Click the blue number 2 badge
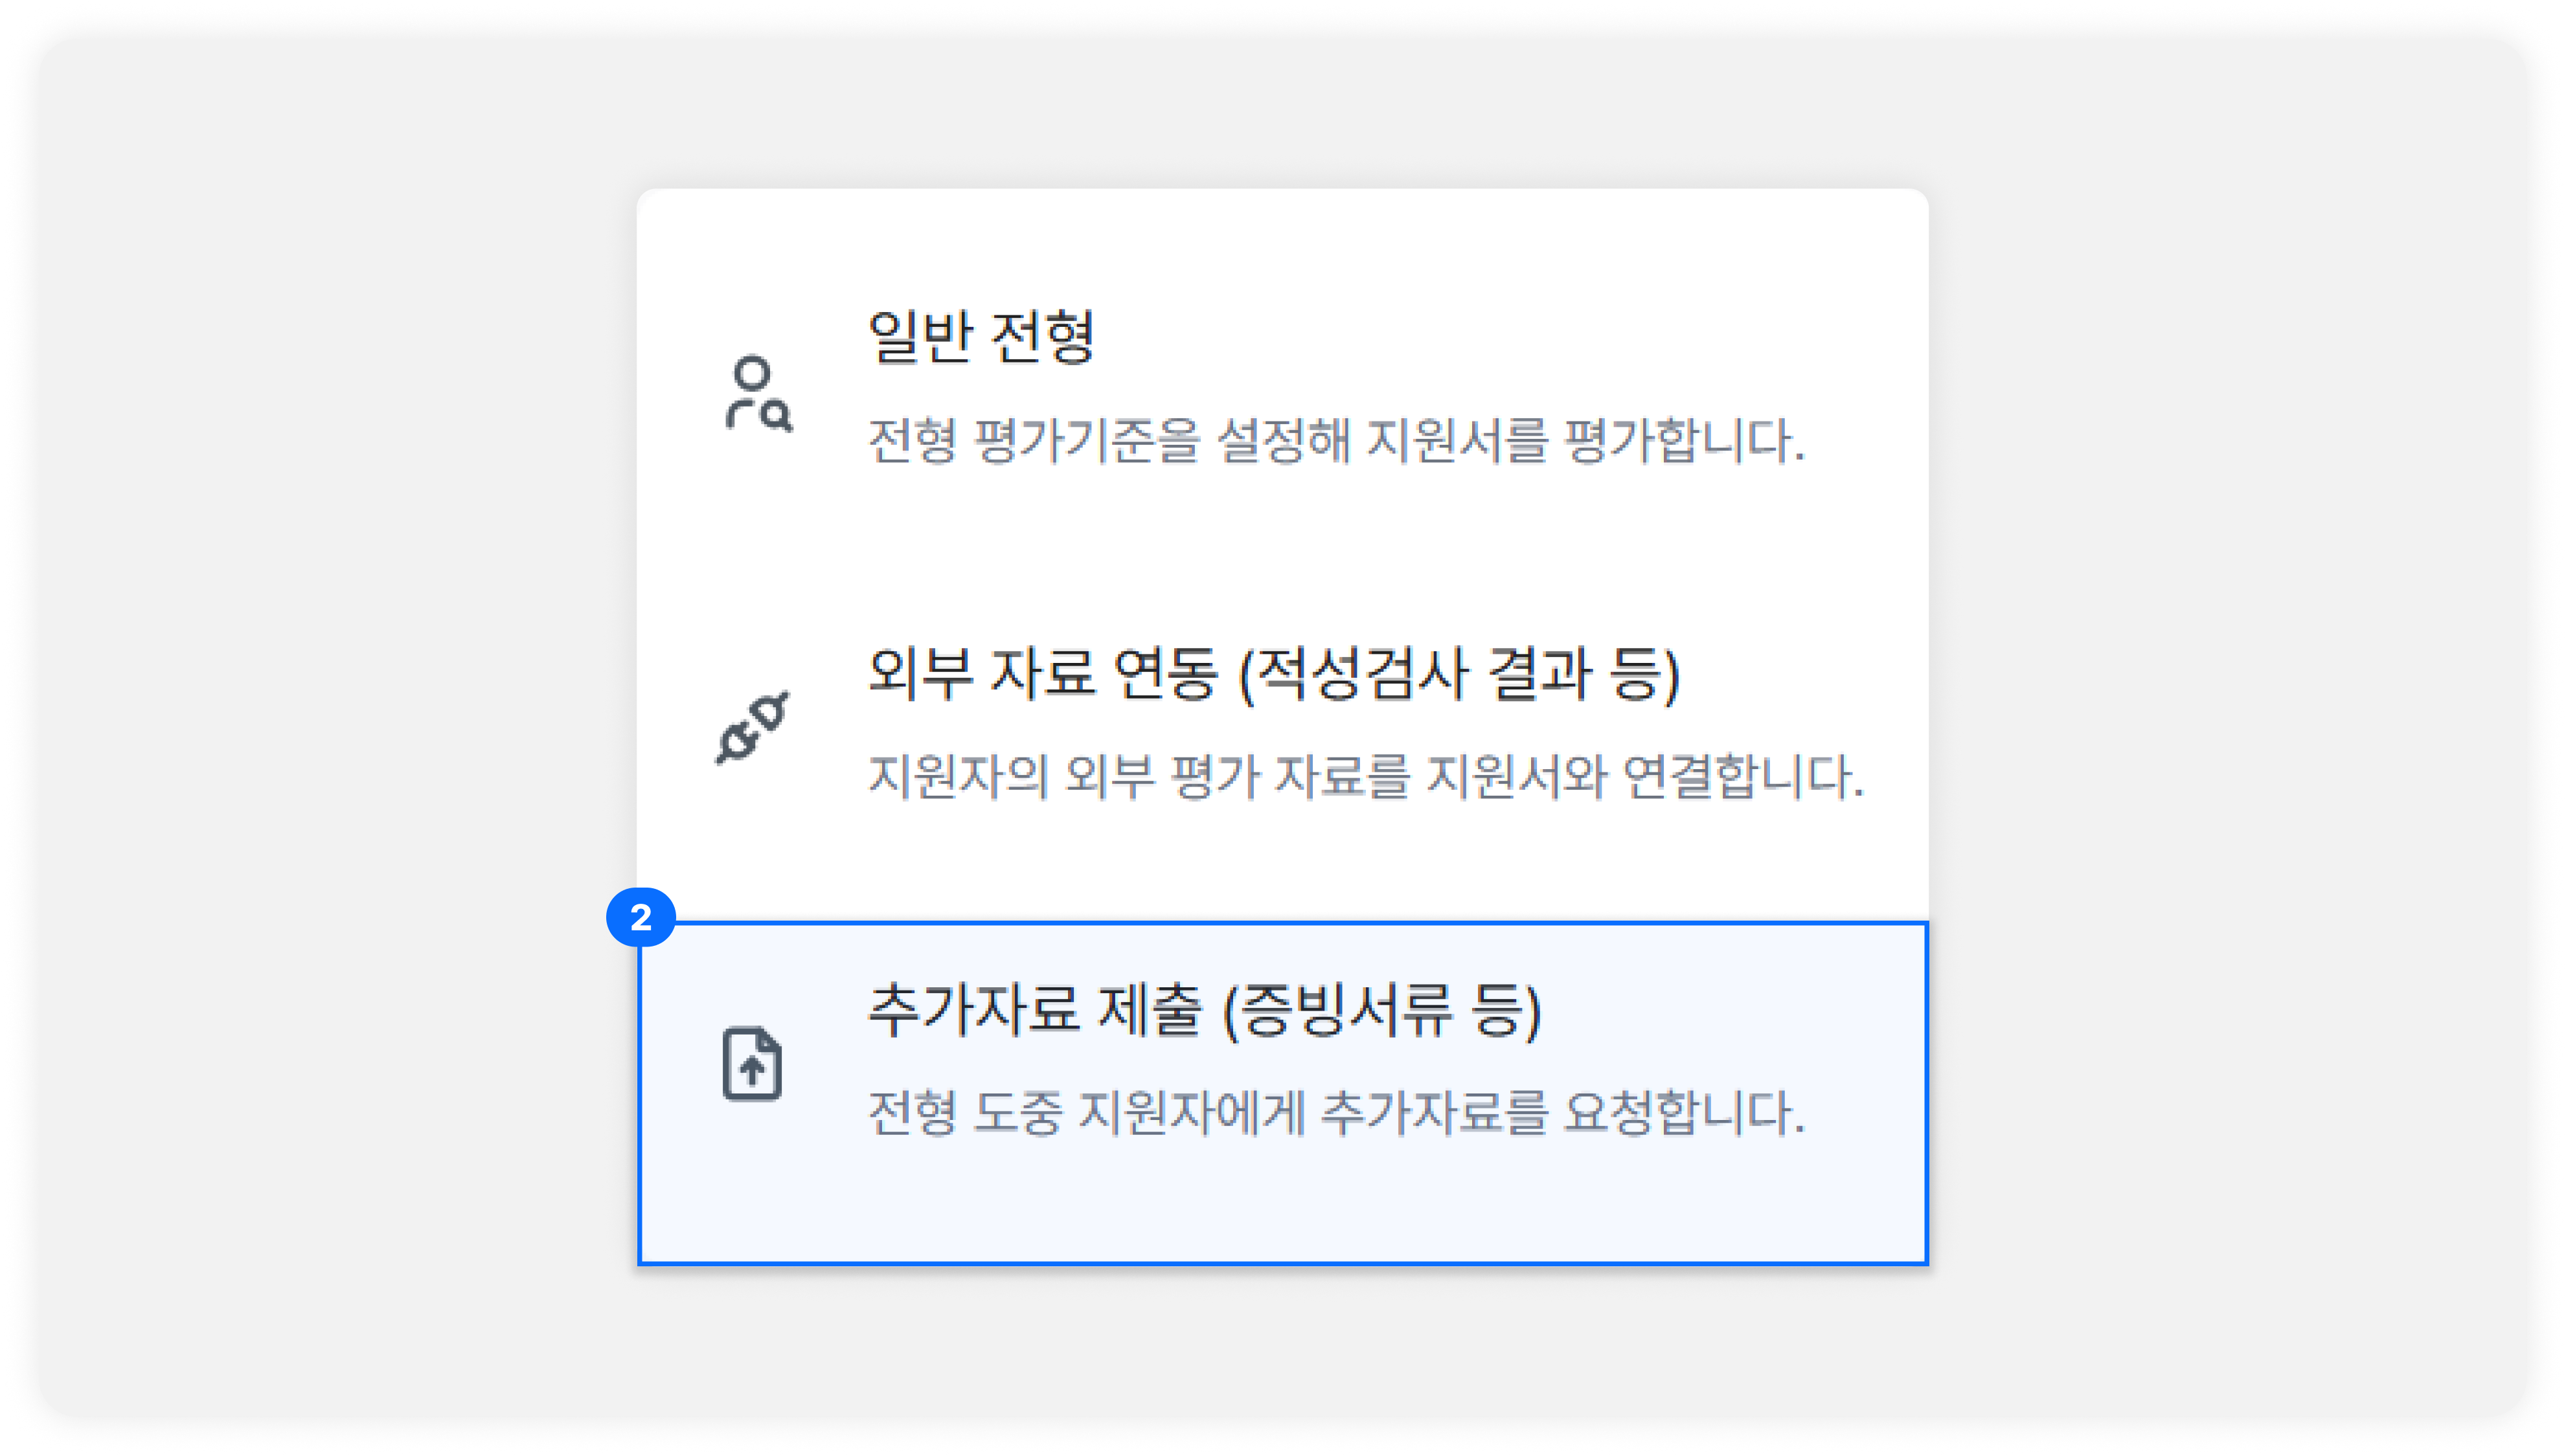2566x1456 pixels. click(x=641, y=917)
